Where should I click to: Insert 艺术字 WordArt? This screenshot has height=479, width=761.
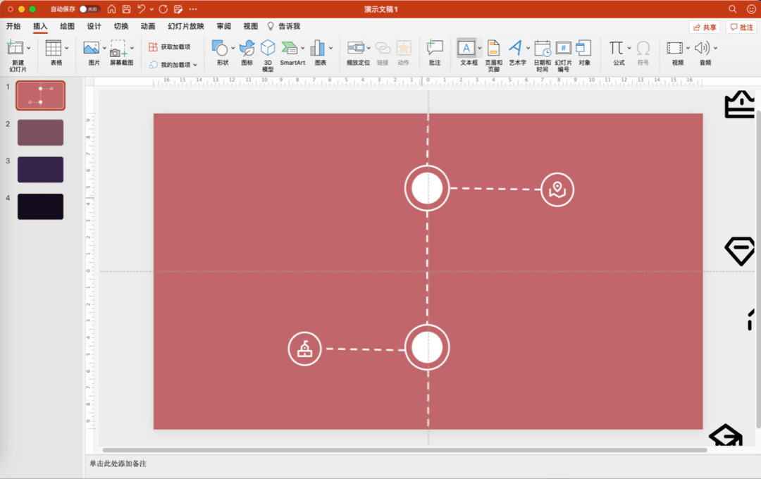click(516, 49)
